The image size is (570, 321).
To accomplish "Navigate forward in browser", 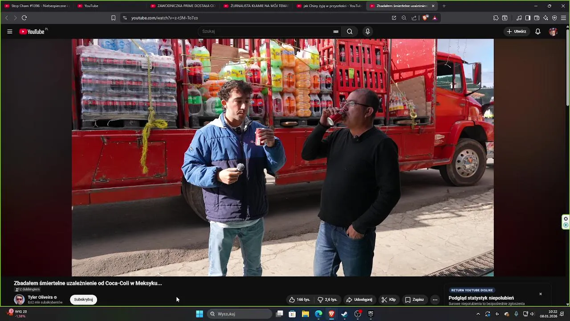I will pos(15,18).
